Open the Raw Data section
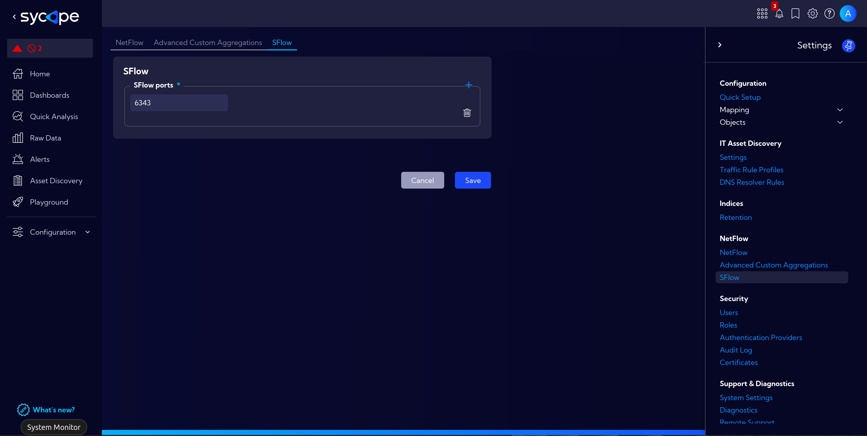867x436 pixels. tap(45, 138)
